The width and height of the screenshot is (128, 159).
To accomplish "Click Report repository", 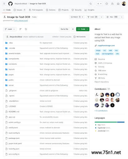I will point(101,82).
